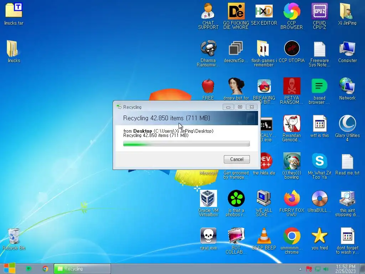Open the linucks.tar archive icon
Viewport: 365px width, 274px height.
click(x=14, y=14)
